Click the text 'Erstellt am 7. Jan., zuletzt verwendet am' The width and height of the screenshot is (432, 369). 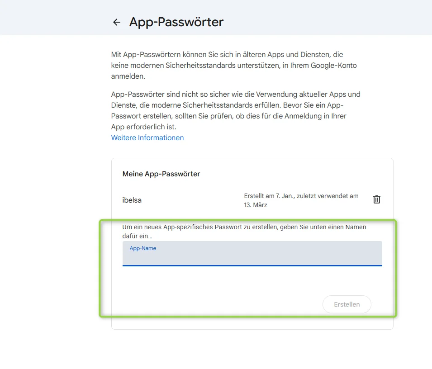tap(301, 196)
